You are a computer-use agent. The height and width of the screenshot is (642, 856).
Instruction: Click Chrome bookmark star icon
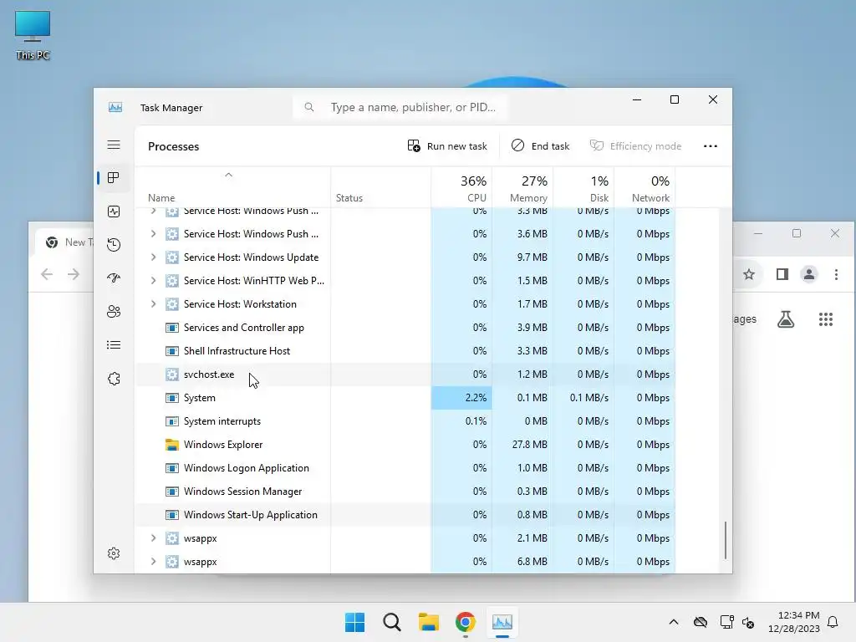click(x=749, y=274)
